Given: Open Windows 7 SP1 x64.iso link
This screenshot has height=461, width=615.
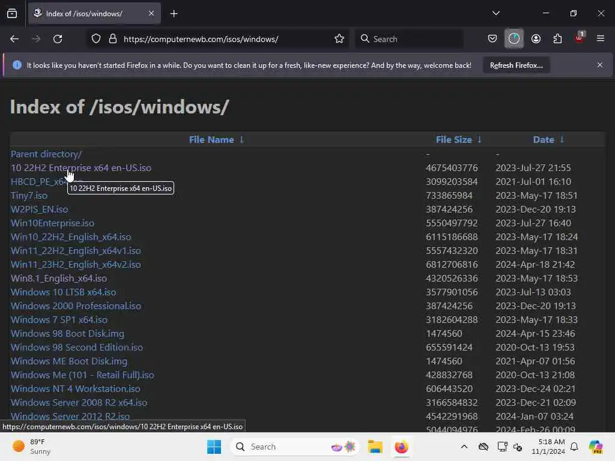Looking at the screenshot, I should (x=59, y=320).
